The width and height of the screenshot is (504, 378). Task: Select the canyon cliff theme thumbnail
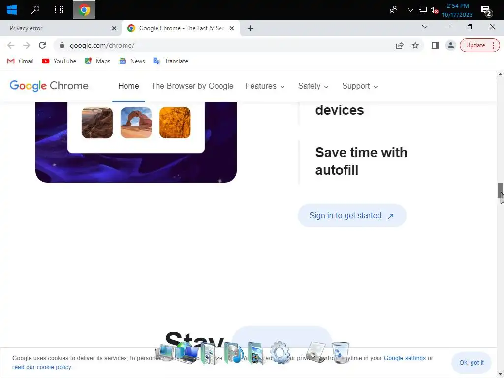point(97,123)
